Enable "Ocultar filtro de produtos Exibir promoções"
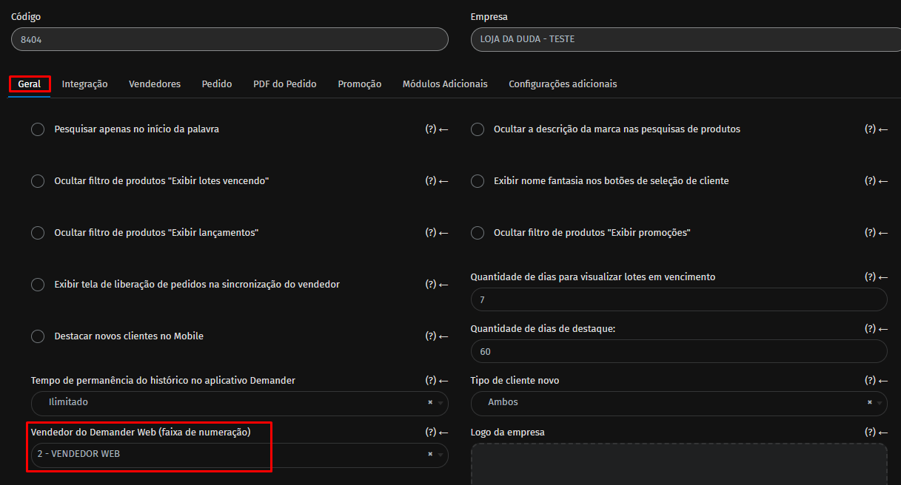 point(478,233)
